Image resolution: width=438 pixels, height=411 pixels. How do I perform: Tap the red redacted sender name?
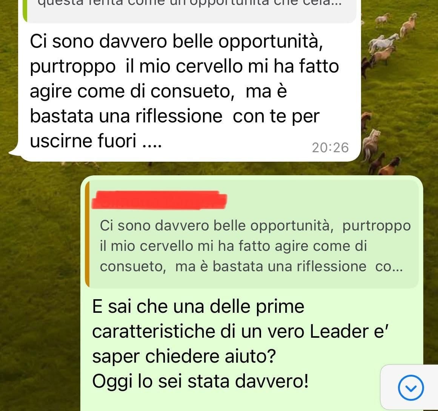tap(159, 200)
